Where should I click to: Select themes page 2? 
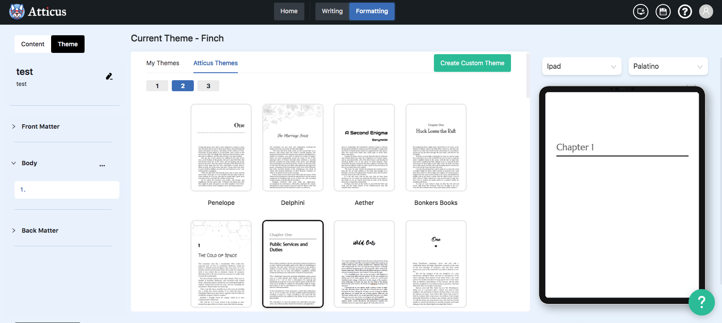pyautogui.click(x=183, y=86)
